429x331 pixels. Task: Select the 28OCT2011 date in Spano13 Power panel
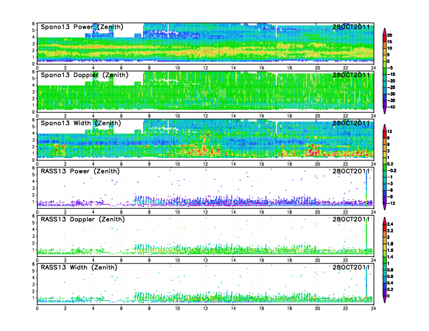click(351, 27)
